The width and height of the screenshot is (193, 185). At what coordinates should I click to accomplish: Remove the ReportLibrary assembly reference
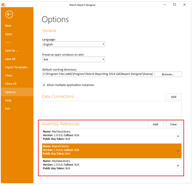tap(178, 151)
